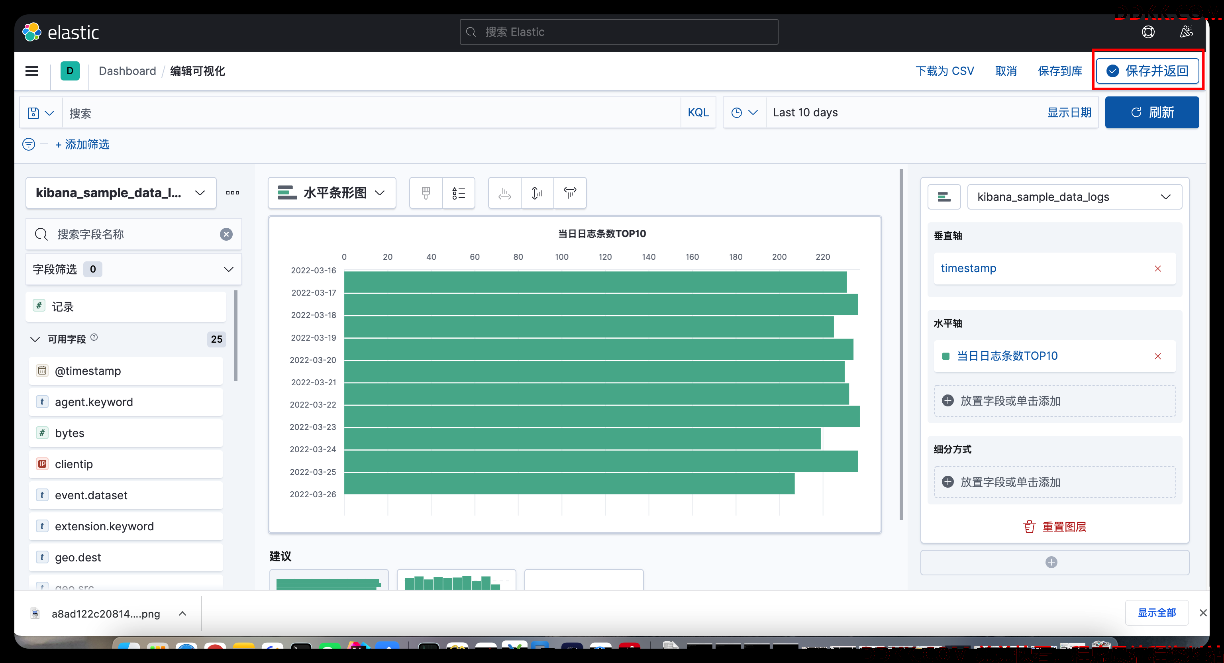Open visual options brush icon
This screenshot has width=1224, height=663.
426,192
